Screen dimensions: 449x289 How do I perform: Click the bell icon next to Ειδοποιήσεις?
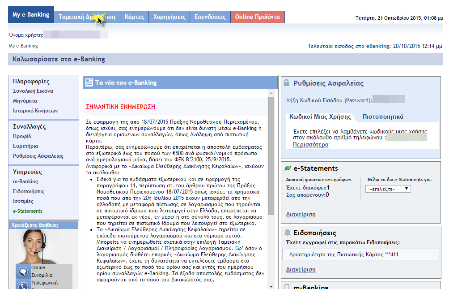coord(287,233)
